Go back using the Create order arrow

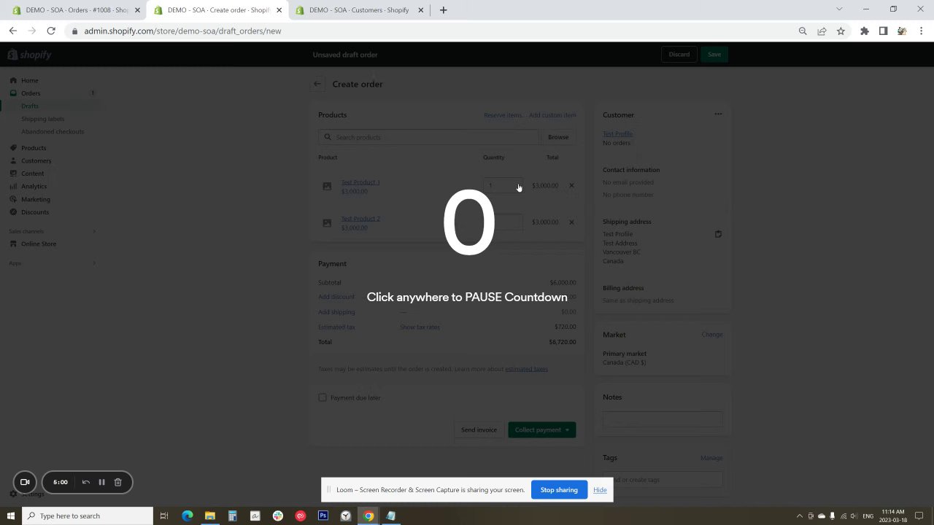pos(317,84)
